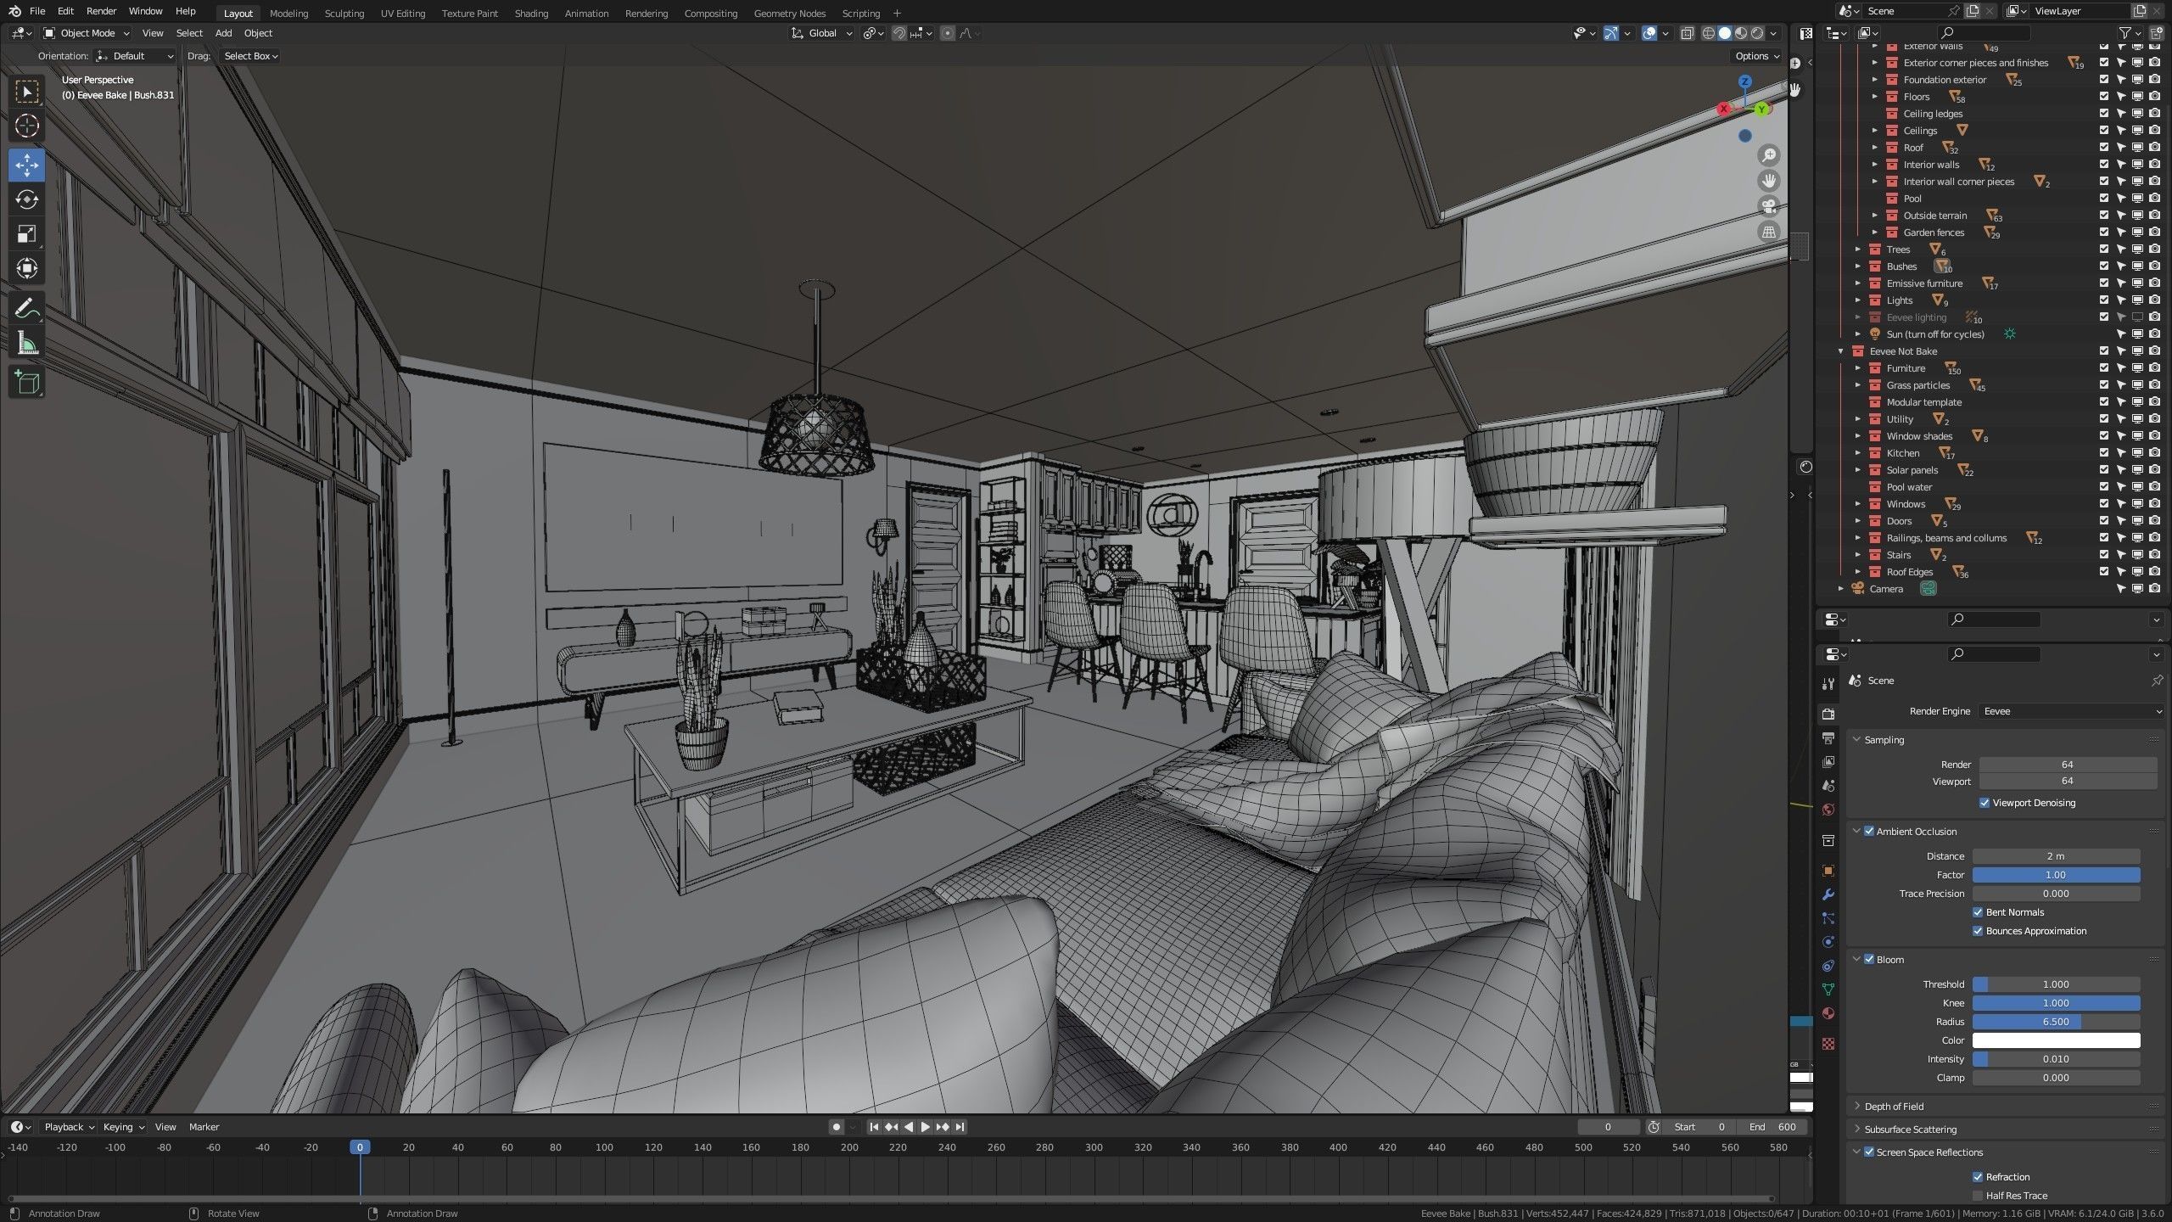2172x1222 pixels.
Task: Open the Select Box drag dropdown
Action: click(x=251, y=56)
